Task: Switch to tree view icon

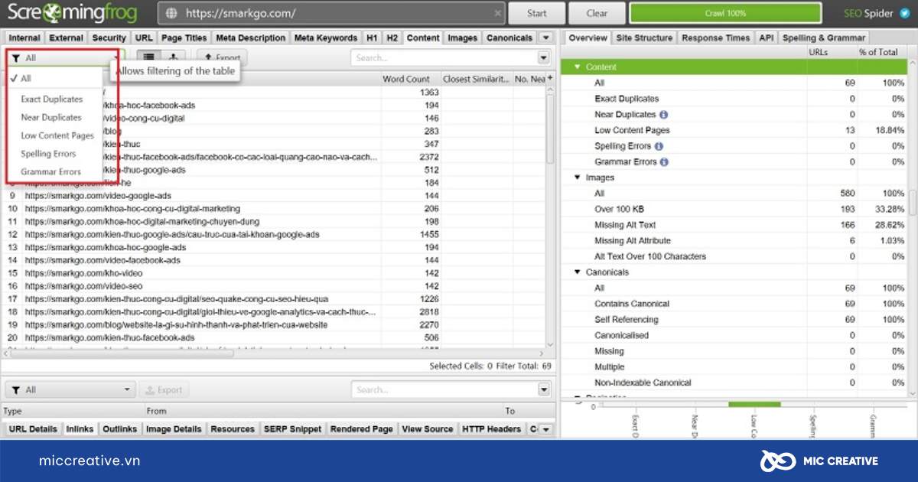Action: coord(173,57)
